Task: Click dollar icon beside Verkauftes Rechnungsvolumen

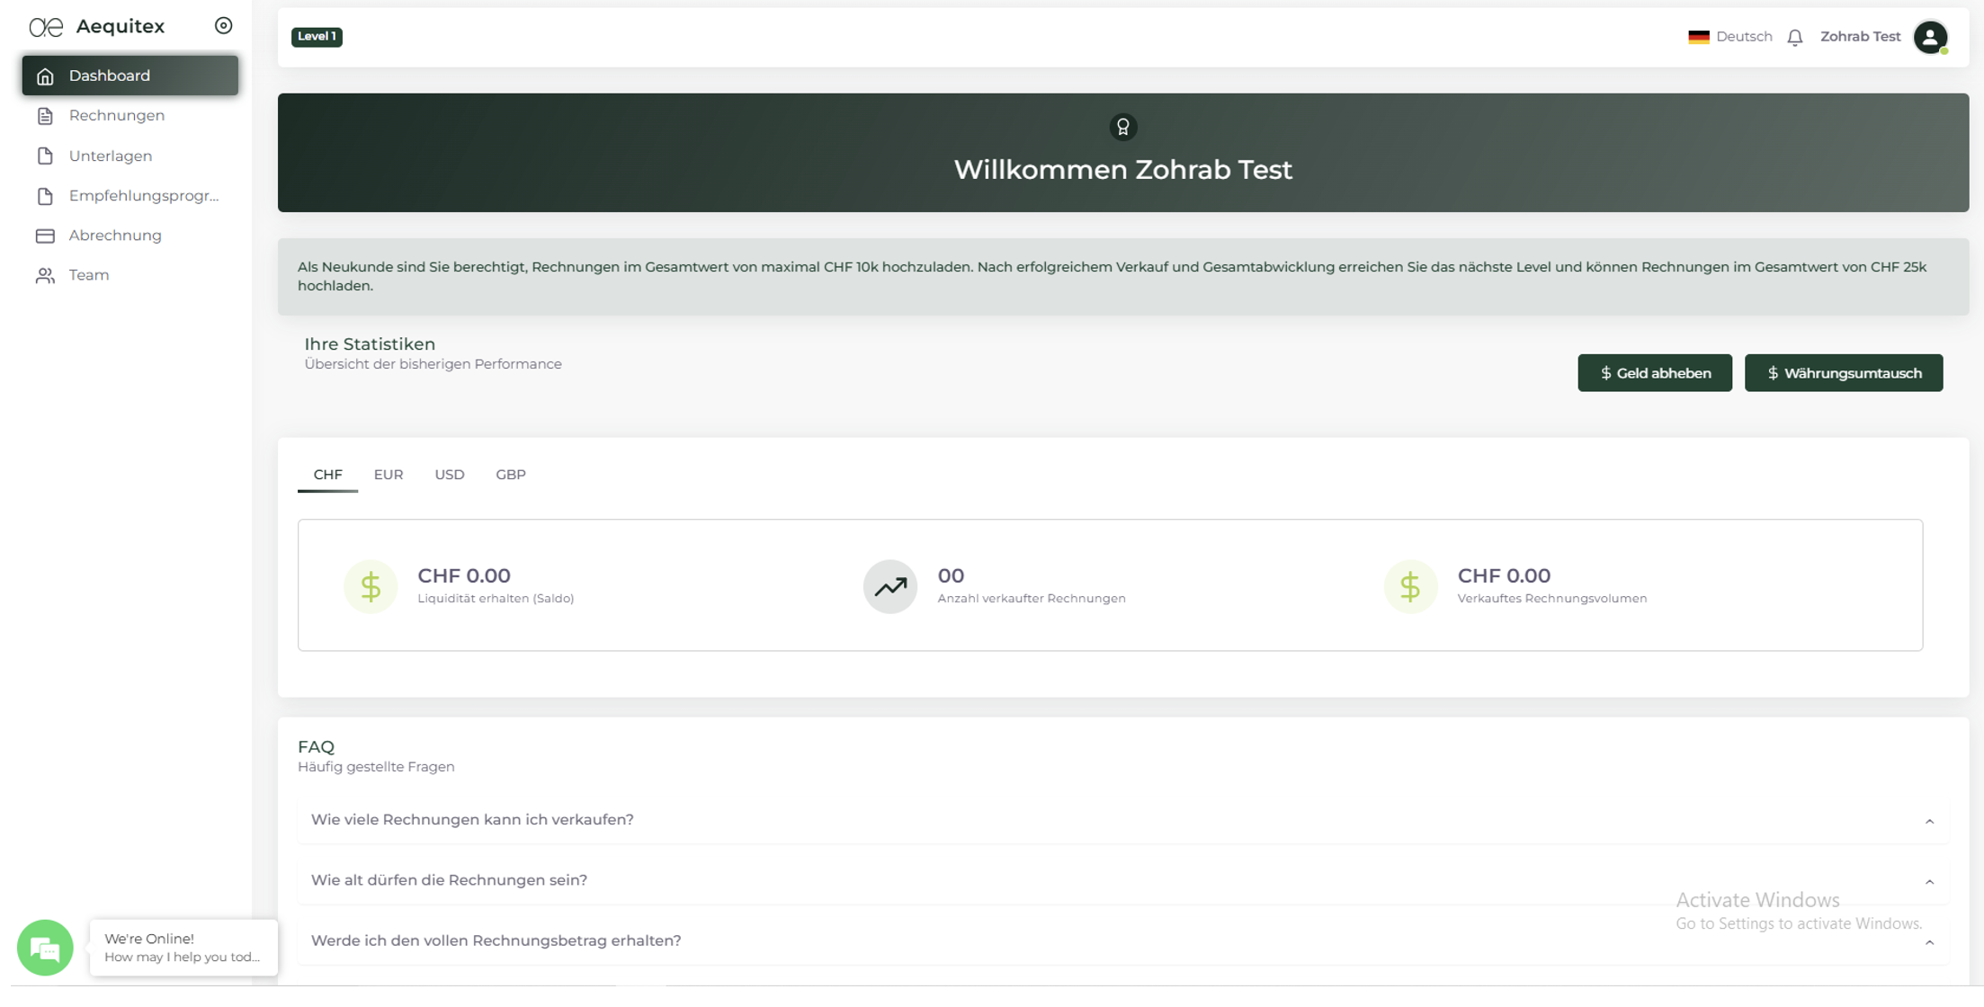Action: click(1409, 586)
